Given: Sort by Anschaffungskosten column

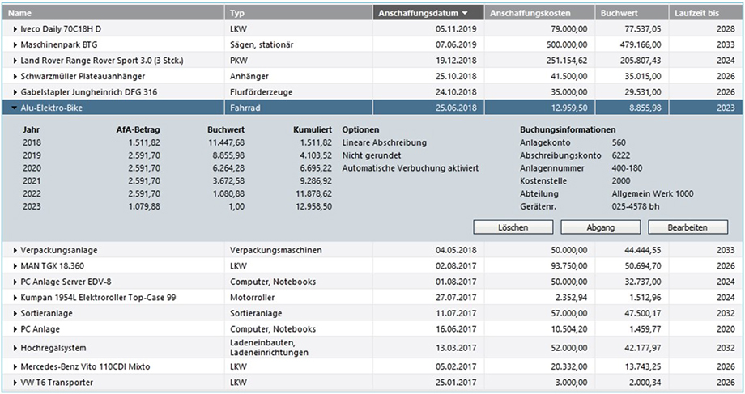Looking at the screenshot, I should click(539, 13).
